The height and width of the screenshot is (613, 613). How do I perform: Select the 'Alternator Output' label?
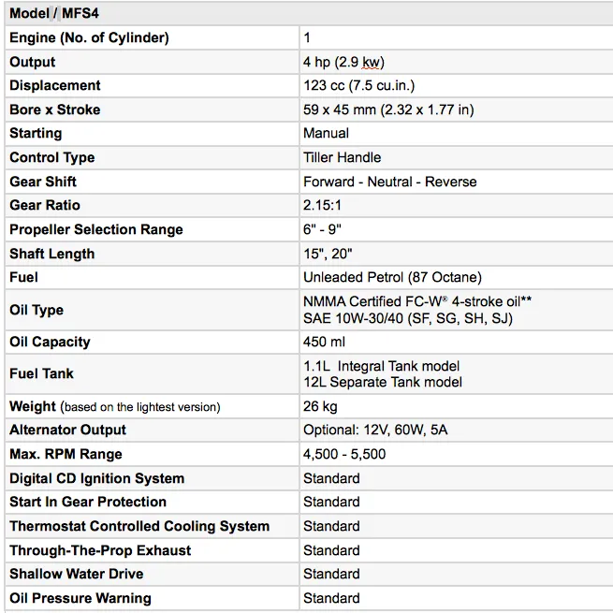[x=67, y=430]
